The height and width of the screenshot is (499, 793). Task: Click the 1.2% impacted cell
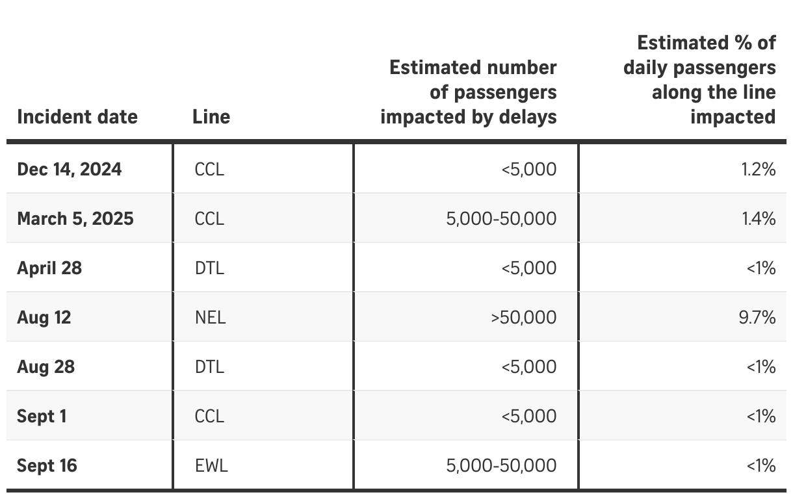click(x=759, y=170)
